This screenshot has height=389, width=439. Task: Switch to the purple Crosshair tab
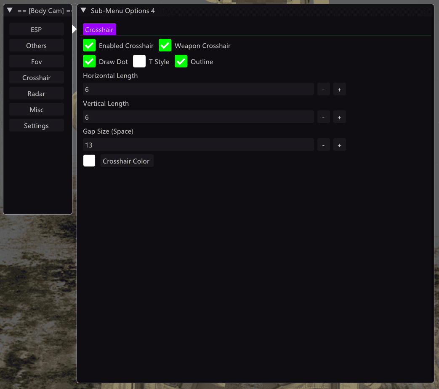[x=99, y=30]
